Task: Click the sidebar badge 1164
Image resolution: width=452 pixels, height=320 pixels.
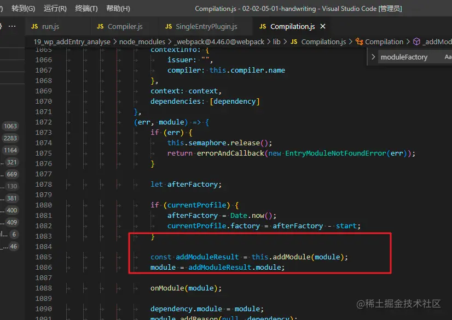Action: click(10, 150)
